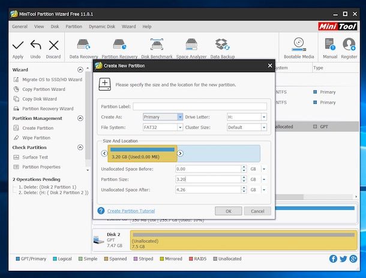Screen dimensions: 366x278
Task: Click the OK button
Action: pyautogui.click(x=229, y=211)
